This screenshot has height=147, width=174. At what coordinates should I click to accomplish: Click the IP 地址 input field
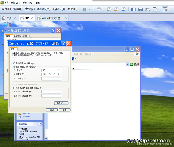point(51,70)
